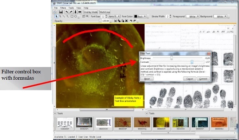Click the thumbnail strip horizontal scrollbar
Screen dimensions: 239x140
168,133
